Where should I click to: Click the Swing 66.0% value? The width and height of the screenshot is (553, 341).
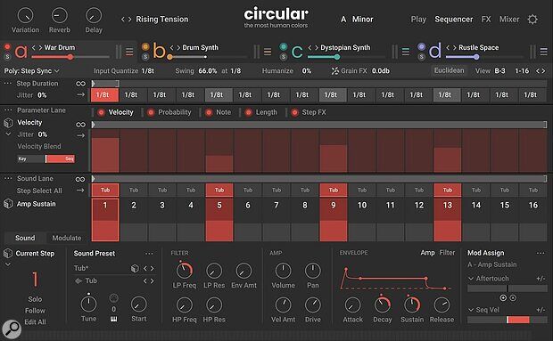pyautogui.click(x=207, y=71)
